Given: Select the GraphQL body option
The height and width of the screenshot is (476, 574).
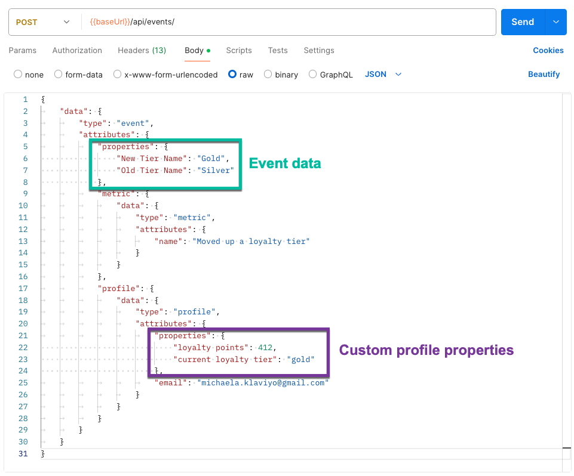Looking at the screenshot, I should tap(312, 74).
